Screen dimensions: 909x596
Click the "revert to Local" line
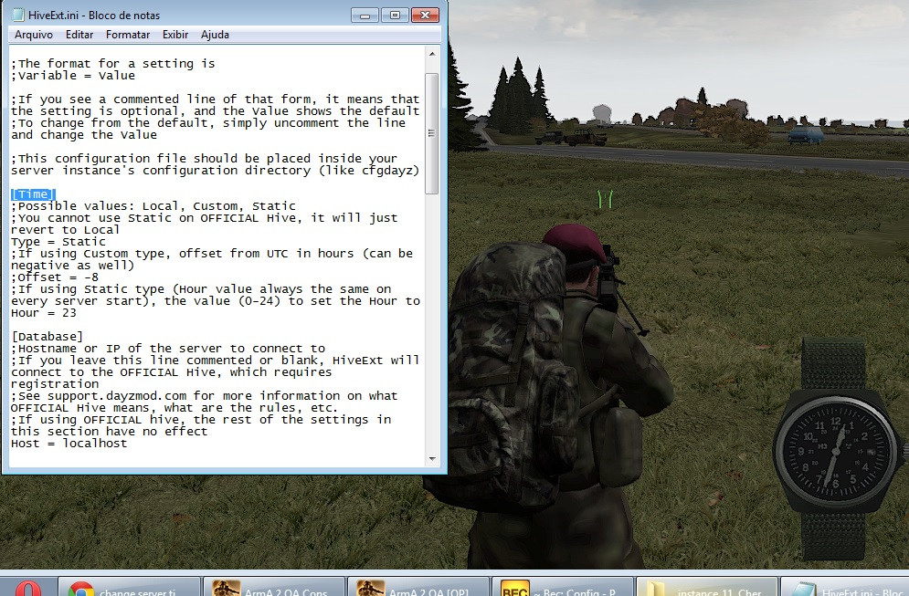coord(66,229)
